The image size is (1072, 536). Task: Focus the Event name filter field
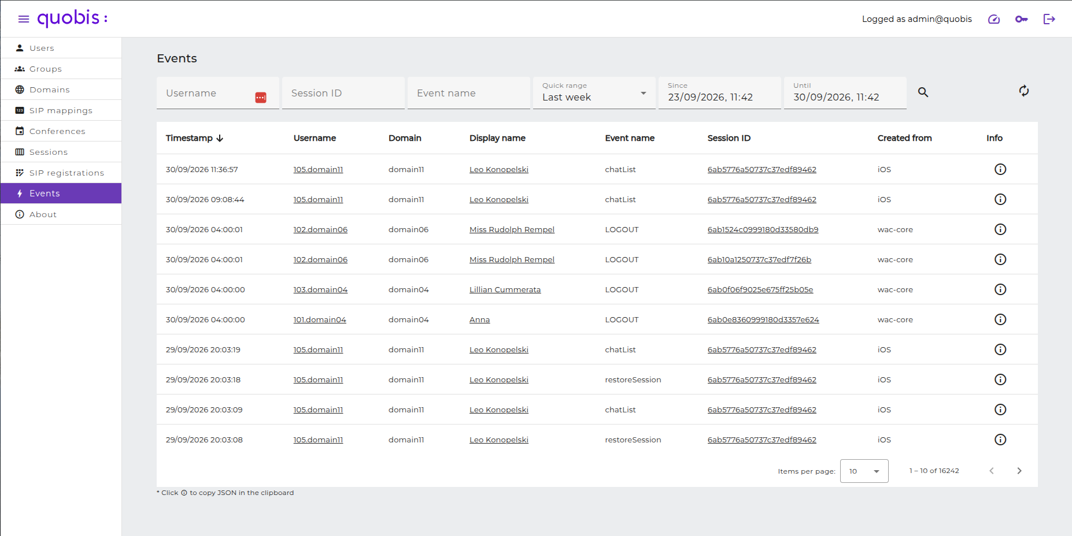pos(469,93)
